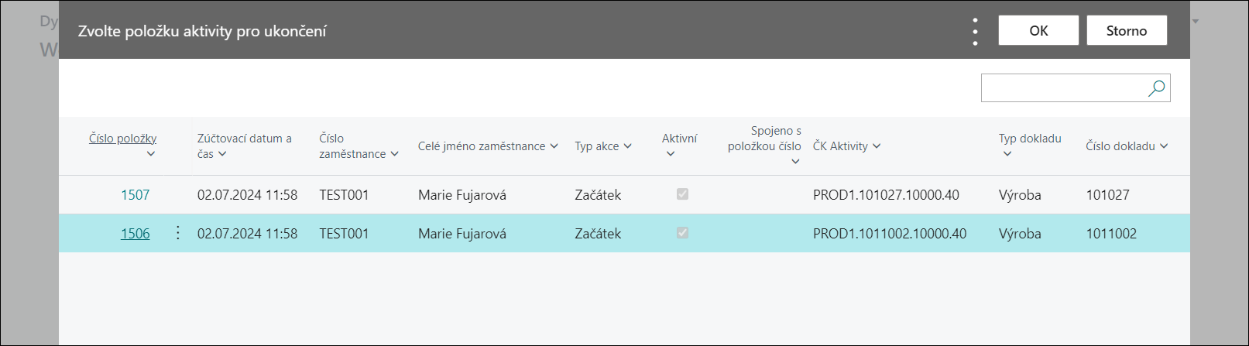1249x346 pixels.
Task: Click document number 1011002
Action: click(1112, 234)
